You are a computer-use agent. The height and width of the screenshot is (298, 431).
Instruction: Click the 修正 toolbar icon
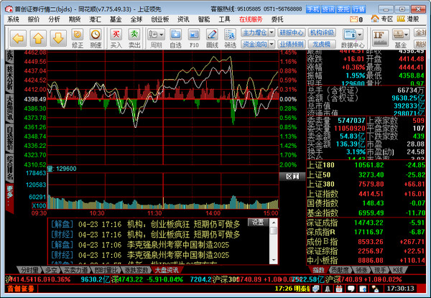[78, 37]
